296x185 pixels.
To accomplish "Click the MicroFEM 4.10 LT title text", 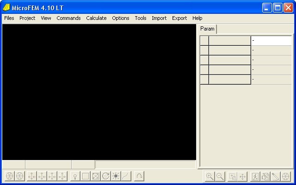I will [x=37, y=8].
